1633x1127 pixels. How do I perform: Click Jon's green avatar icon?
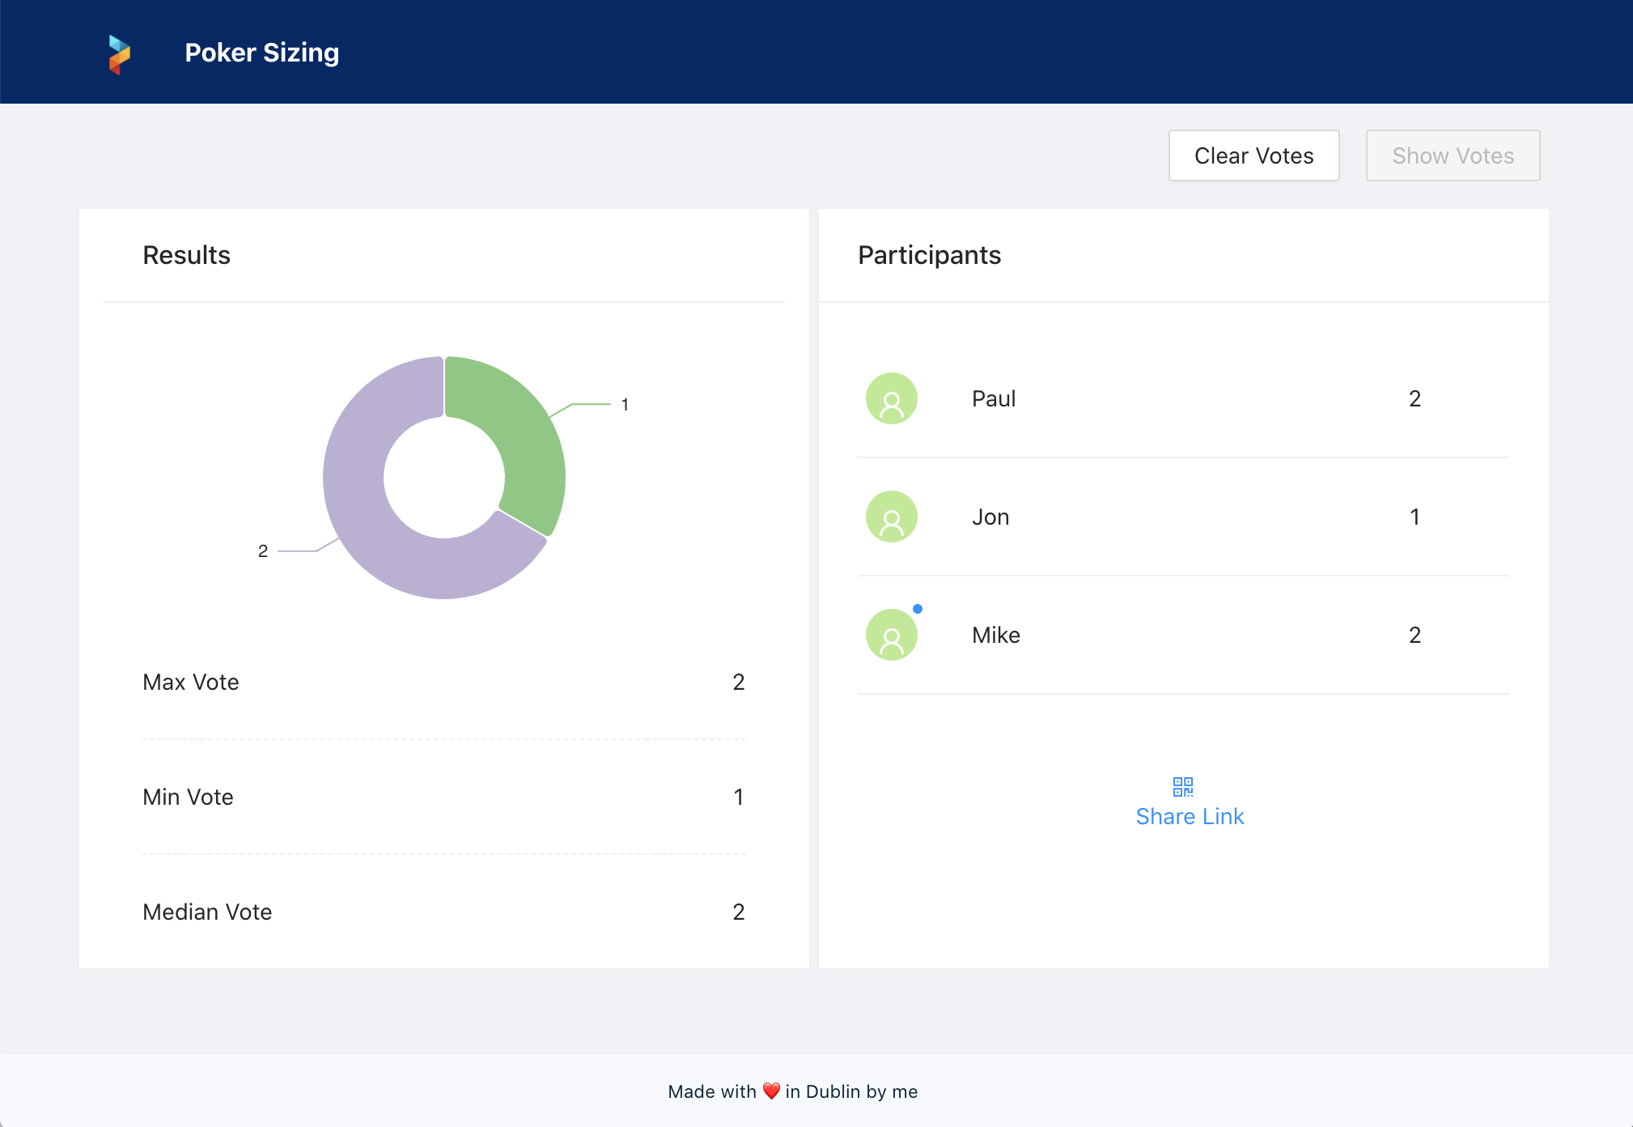pos(891,517)
